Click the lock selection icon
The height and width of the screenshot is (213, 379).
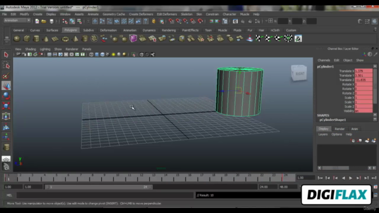click(154, 21)
